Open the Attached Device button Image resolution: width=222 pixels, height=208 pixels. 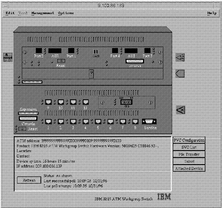coord(189,168)
